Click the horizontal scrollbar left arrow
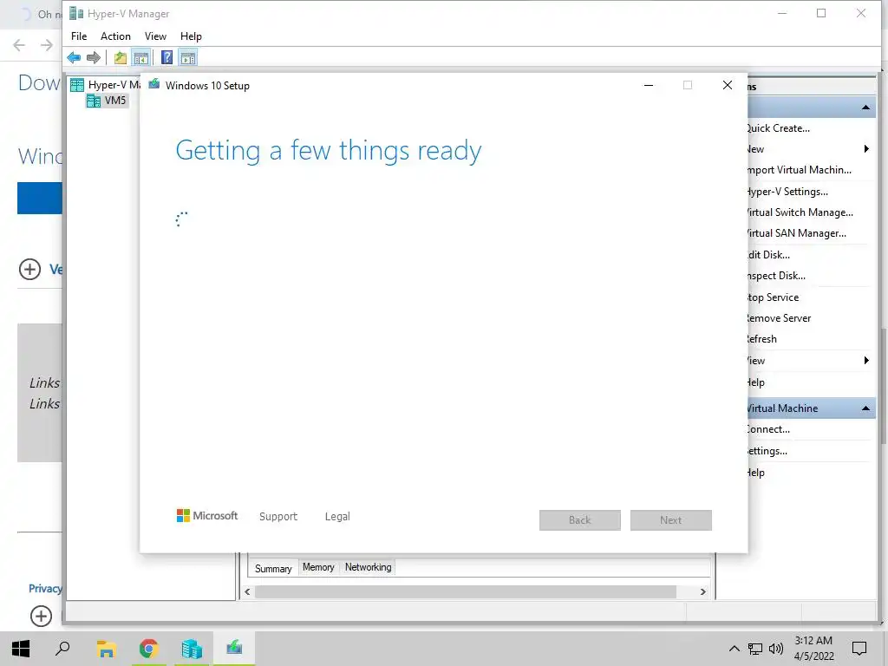The width and height of the screenshot is (888, 666). click(247, 591)
